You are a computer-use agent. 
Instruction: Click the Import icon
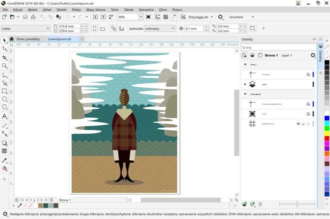coord(95,17)
